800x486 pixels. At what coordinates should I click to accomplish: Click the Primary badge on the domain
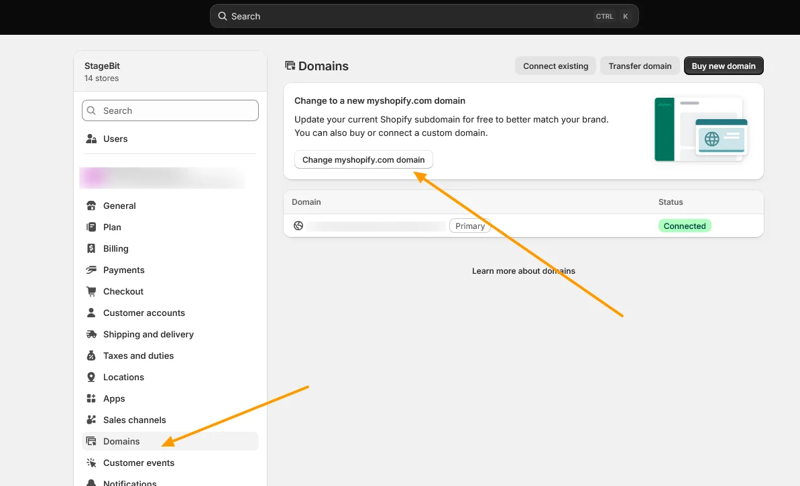click(x=469, y=226)
